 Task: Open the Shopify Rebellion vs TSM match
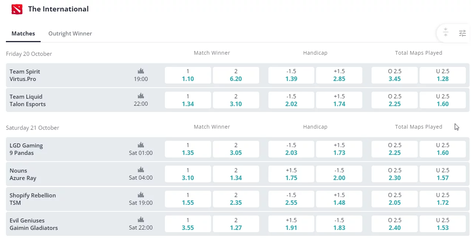point(33,199)
